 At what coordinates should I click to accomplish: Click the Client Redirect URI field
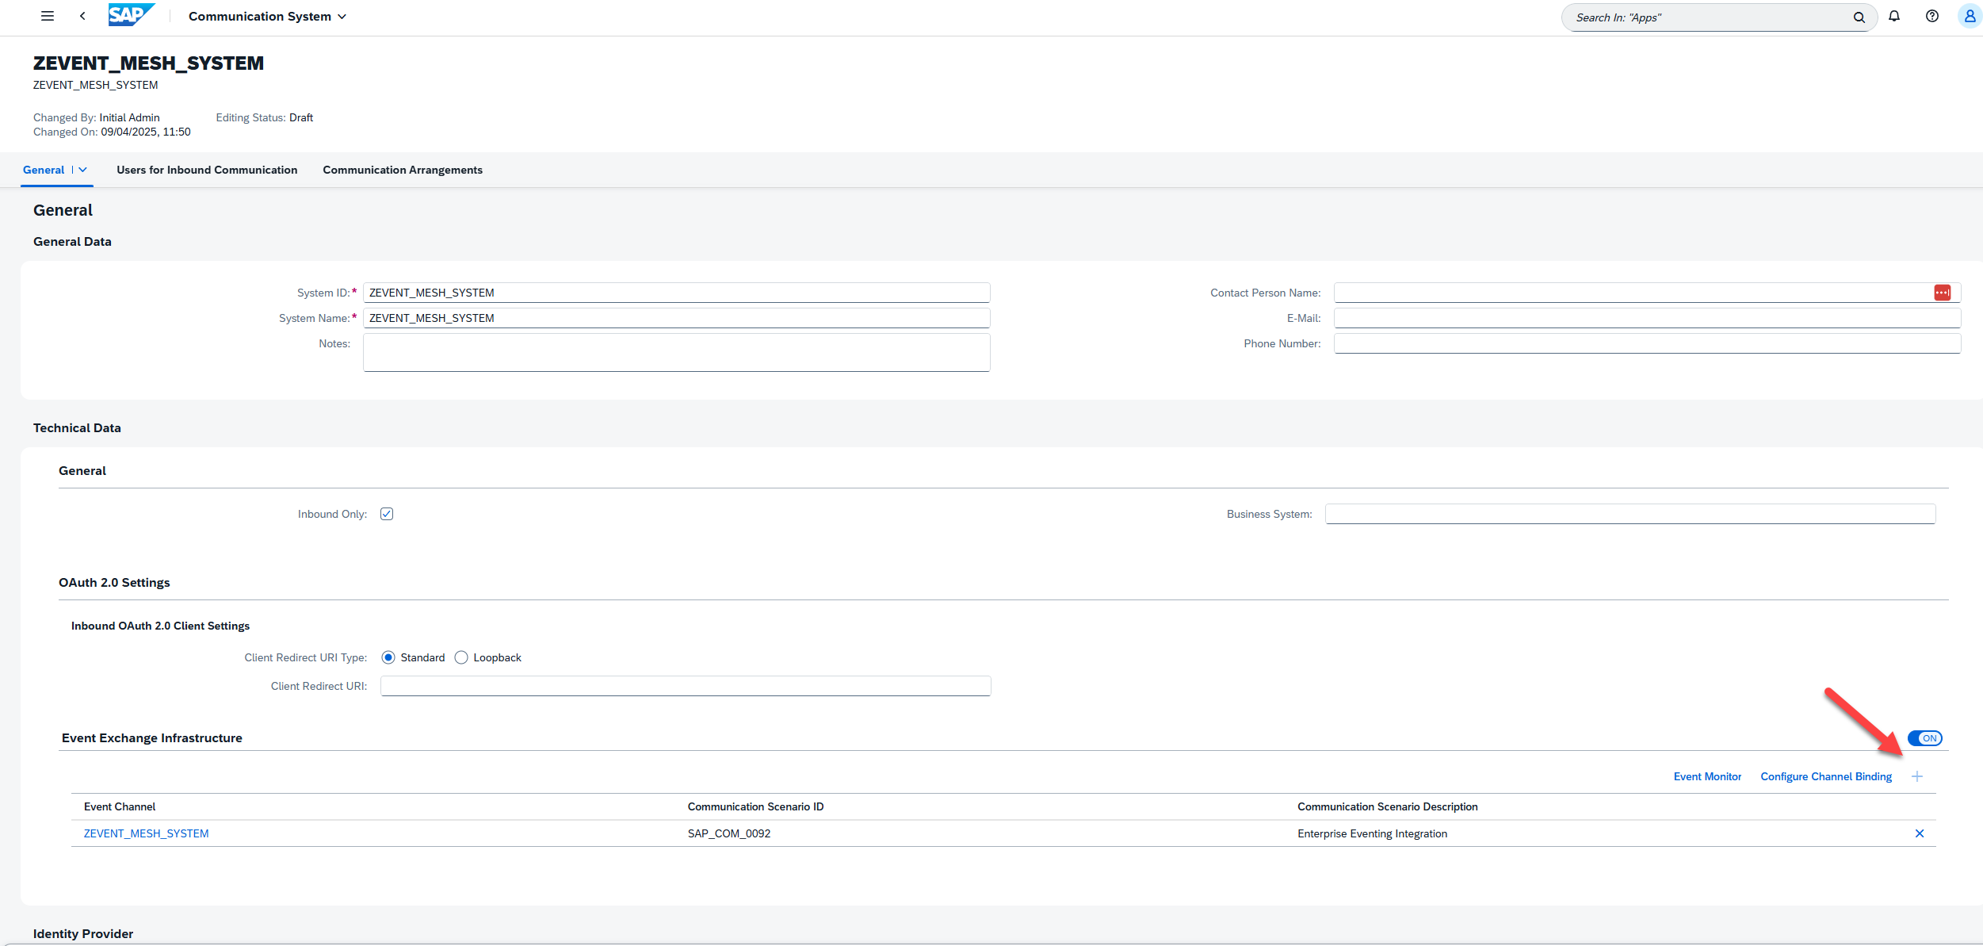coord(686,686)
